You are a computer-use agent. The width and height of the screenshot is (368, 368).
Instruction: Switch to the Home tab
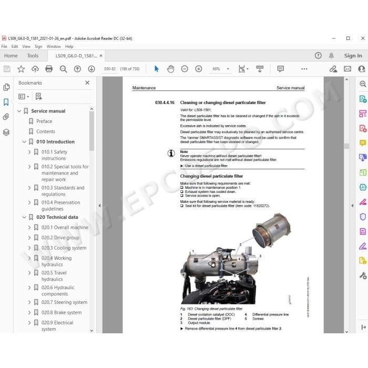pos(11,56)
